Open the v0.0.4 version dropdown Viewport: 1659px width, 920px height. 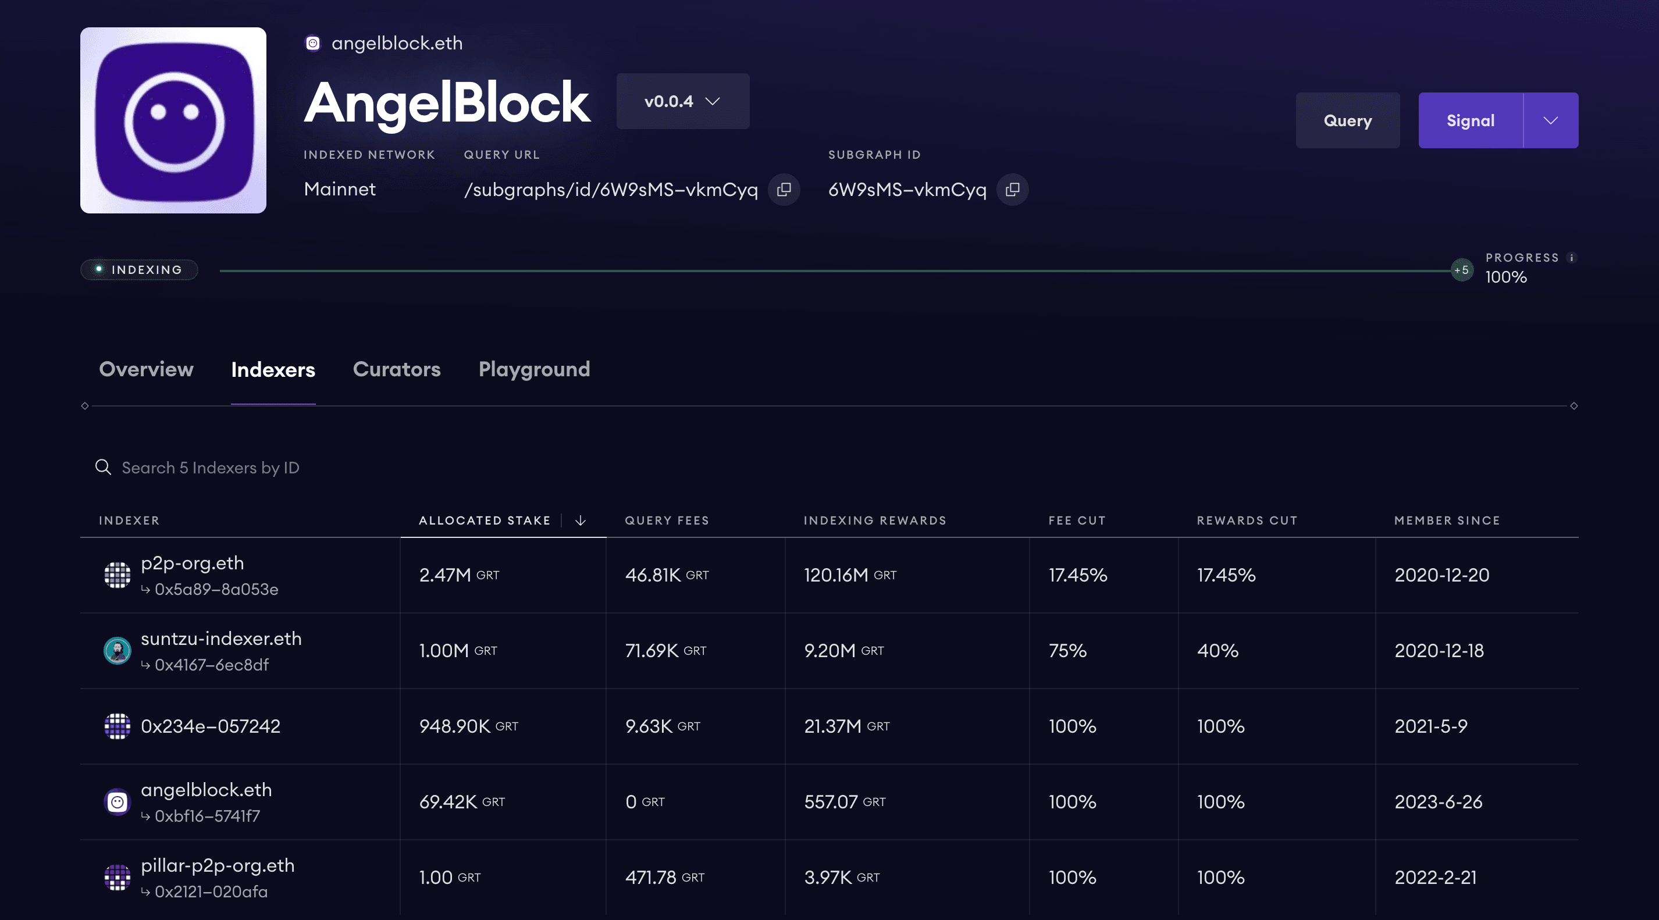(683, 101)
